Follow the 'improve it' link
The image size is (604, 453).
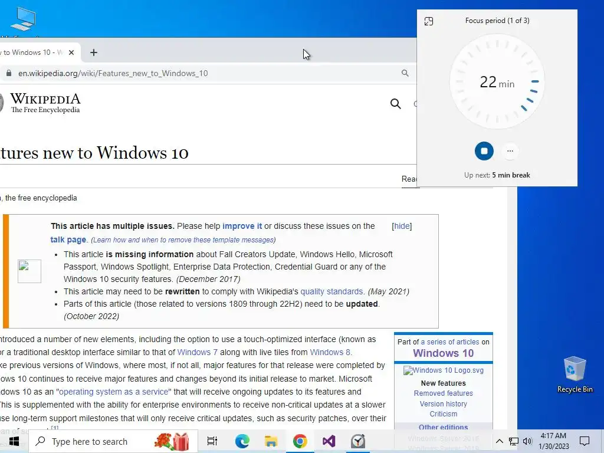242,226
